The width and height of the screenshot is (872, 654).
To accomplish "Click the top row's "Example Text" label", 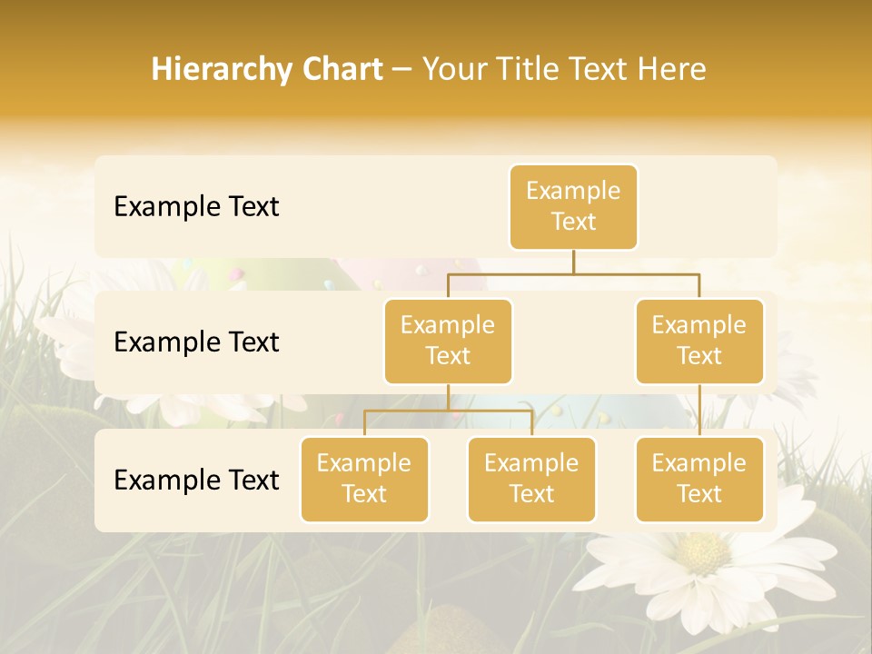I will (196, 207).
